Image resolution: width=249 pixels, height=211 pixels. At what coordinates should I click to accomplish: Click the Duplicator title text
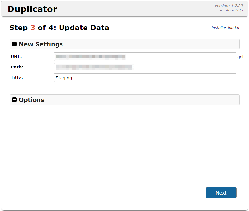tap(32, 9)
